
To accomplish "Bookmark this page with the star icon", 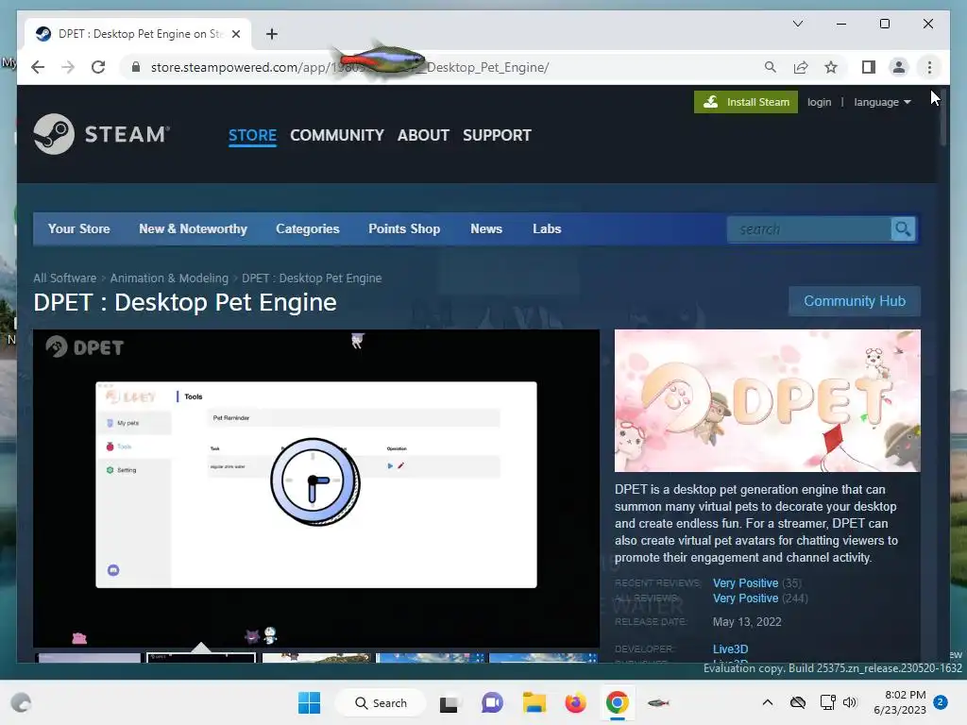I will click(x=831, y=67).
